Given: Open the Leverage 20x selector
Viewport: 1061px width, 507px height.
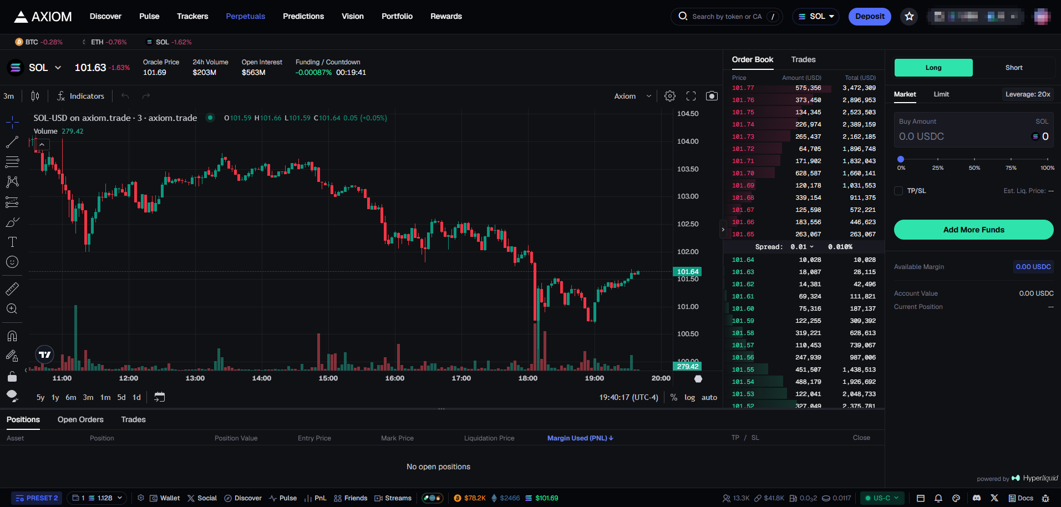Looking at the screenshot, I should (x=1028, y=94).
